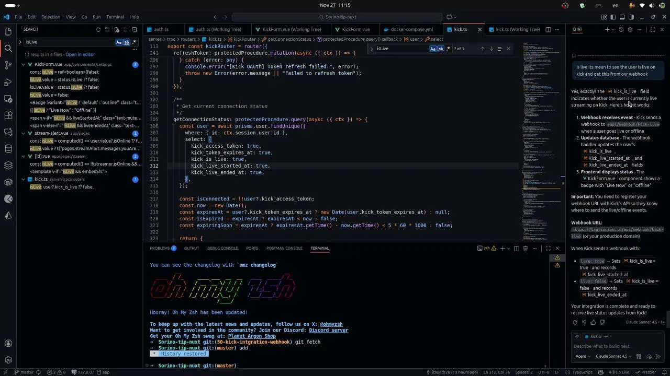Open Run and Debug view
Viewport: 670px width, 376px height.
[x=8, y=82]
